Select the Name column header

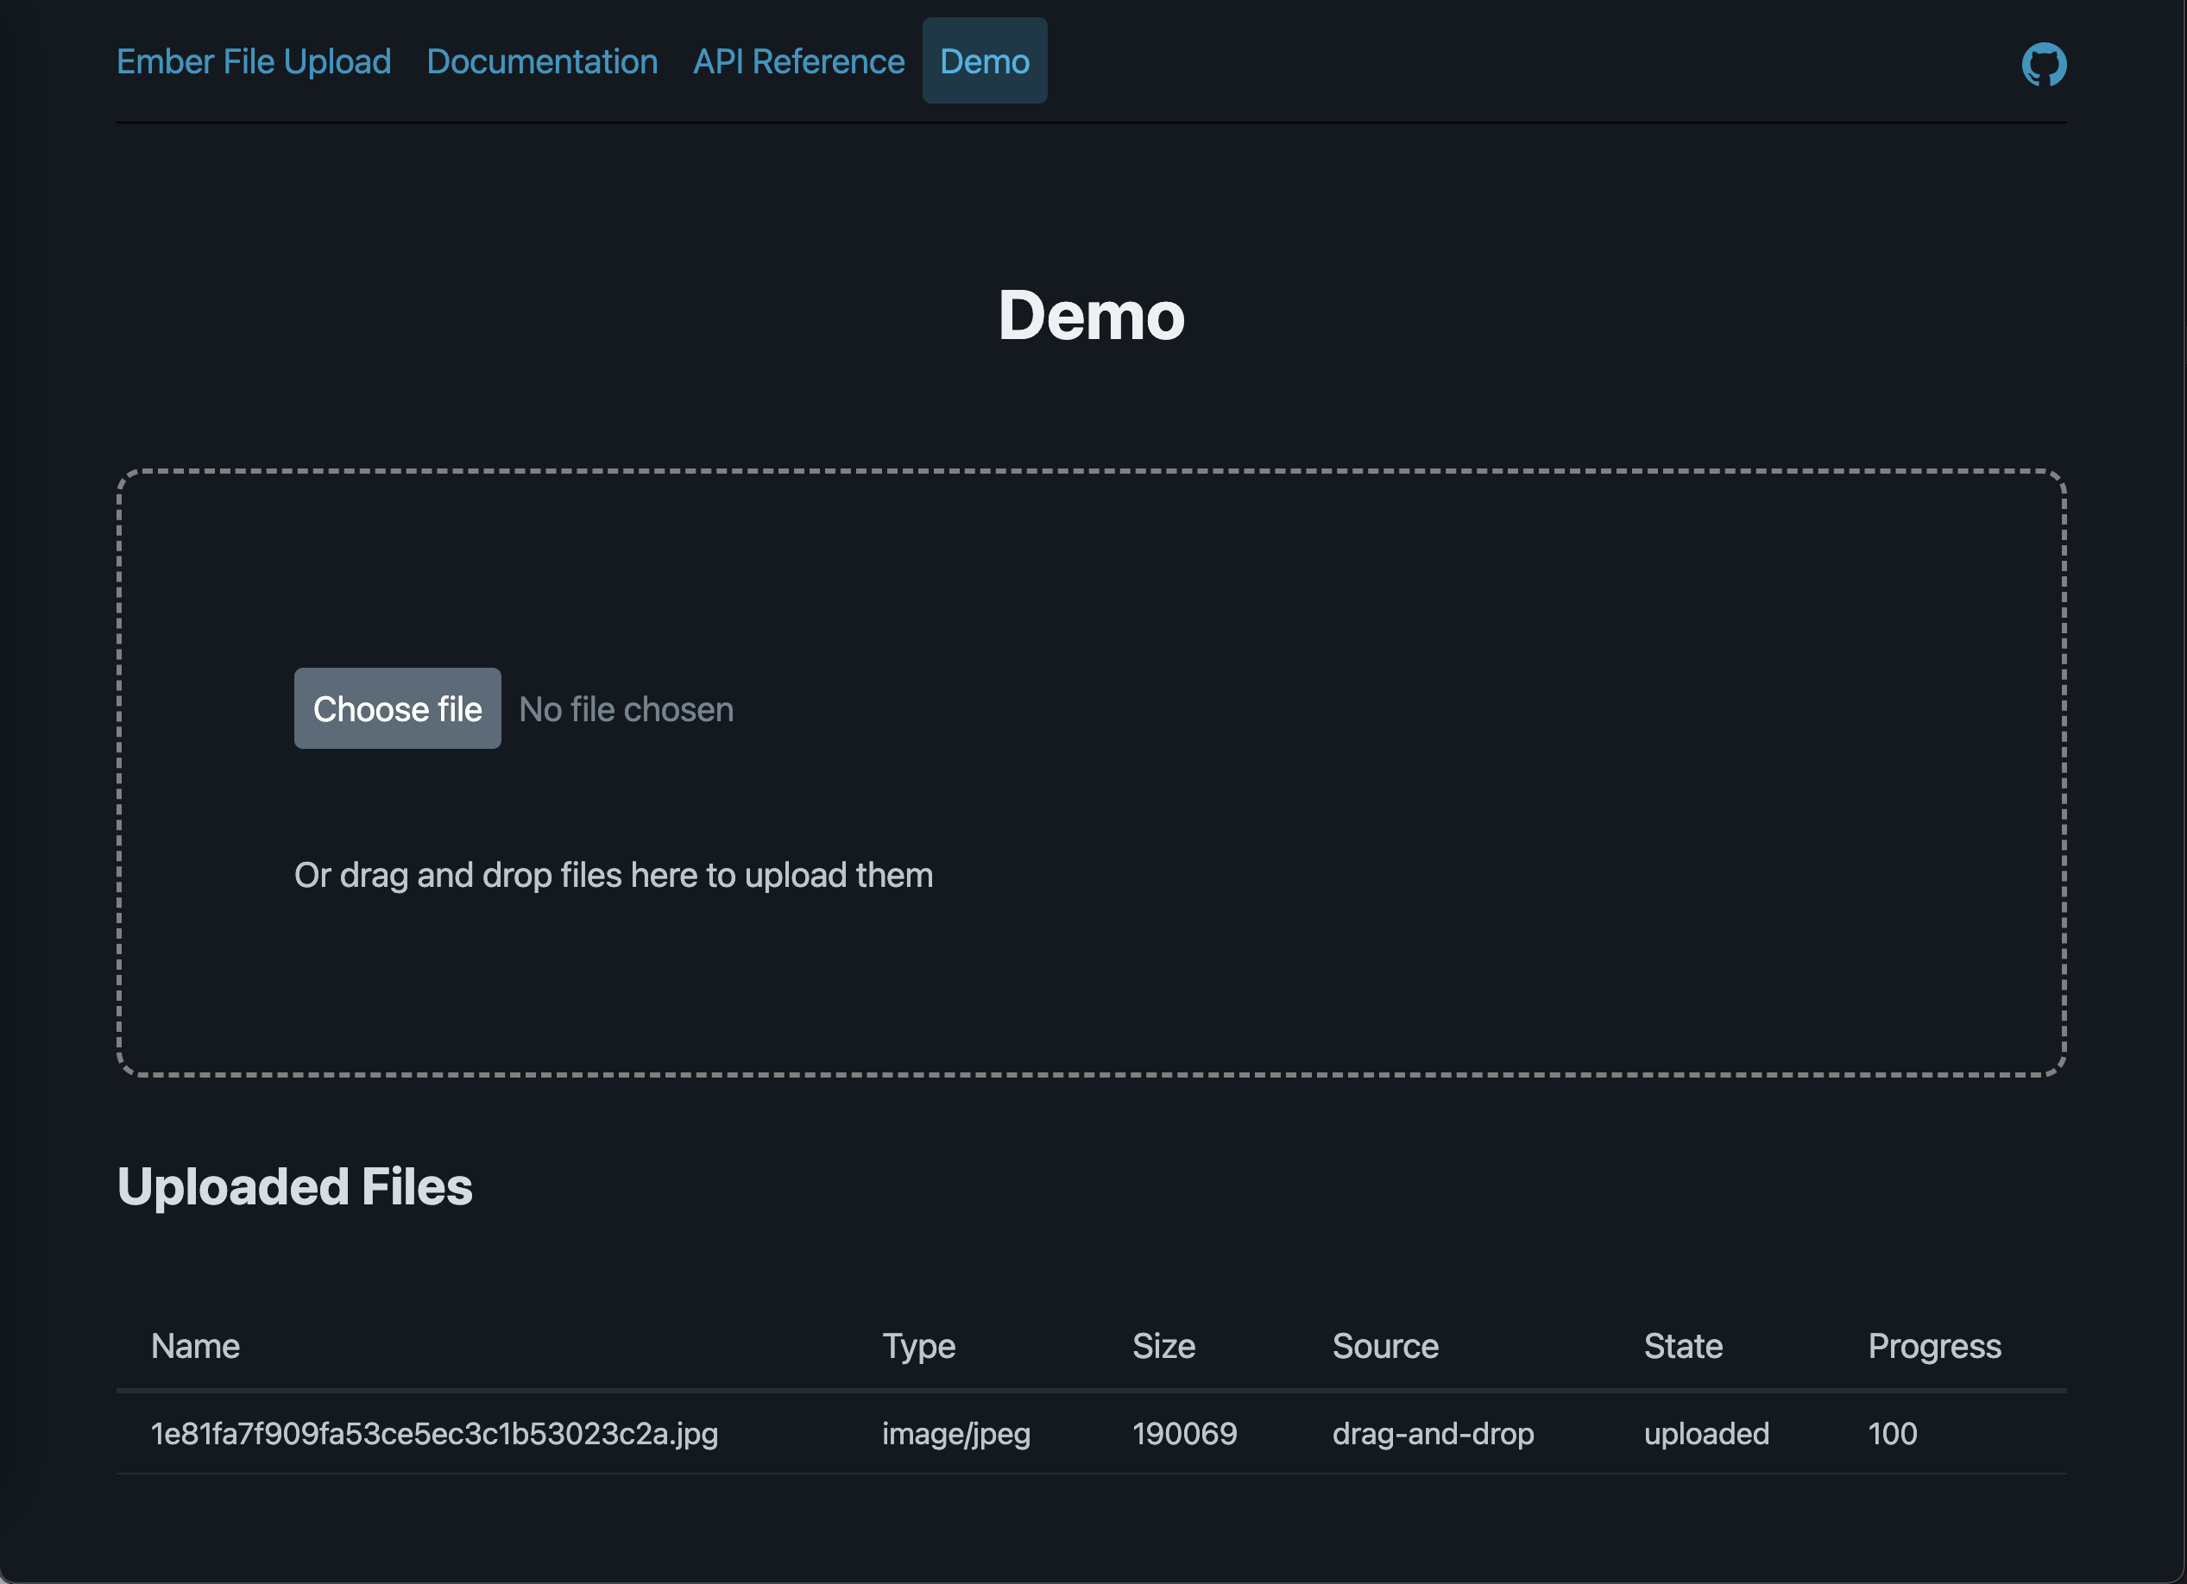pyautogui.click(x=194, y=1346)
